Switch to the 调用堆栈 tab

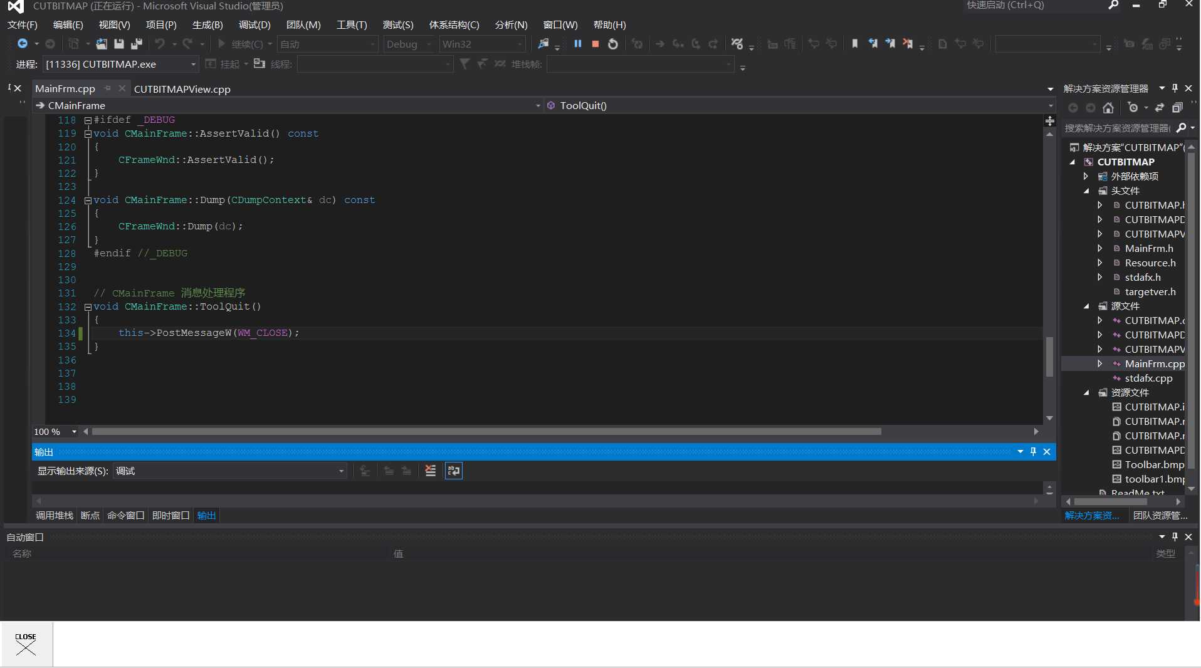pyautogui.click(x=55, y=515)
